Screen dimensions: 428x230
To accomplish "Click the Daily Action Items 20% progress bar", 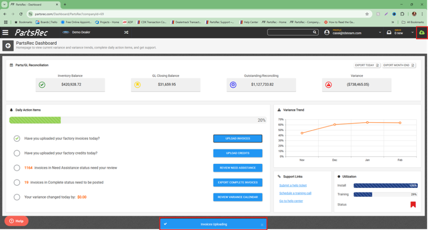I will pos(138,120).
